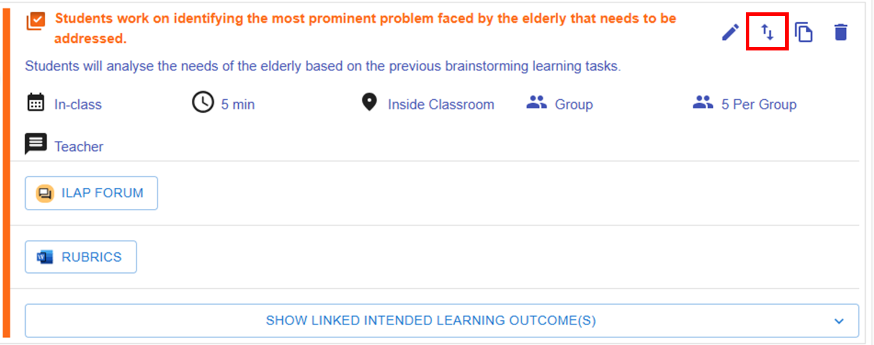The image size is (874, 345).
Task: Click the Teacher feedback chat icon
Action: (36, 144)
